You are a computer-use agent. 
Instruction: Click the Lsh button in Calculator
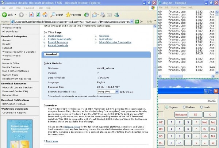(x=205, y=136)
